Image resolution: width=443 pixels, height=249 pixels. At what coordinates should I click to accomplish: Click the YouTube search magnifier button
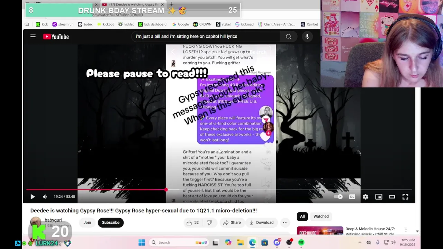click(x=288, y=36)
